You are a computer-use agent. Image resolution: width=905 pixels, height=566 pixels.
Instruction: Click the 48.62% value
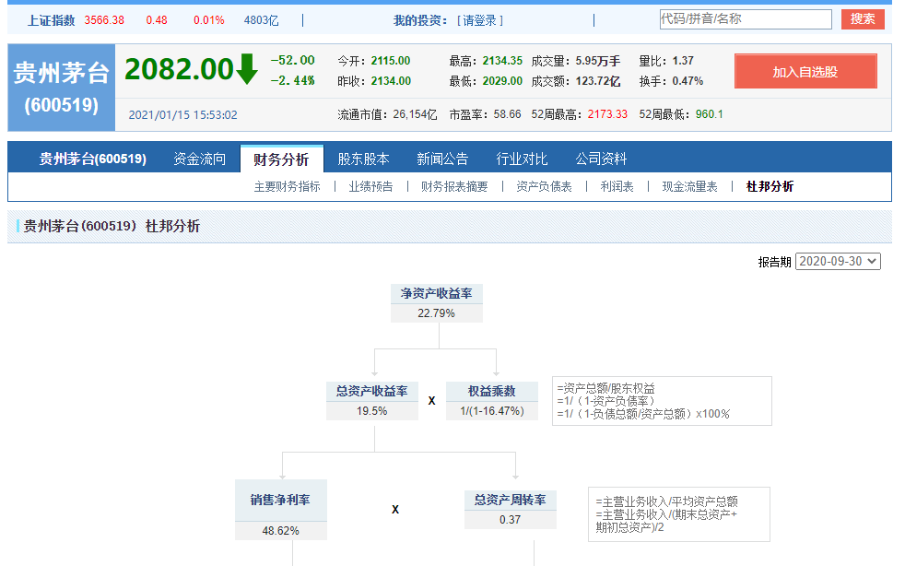click(x=280, y=530)
